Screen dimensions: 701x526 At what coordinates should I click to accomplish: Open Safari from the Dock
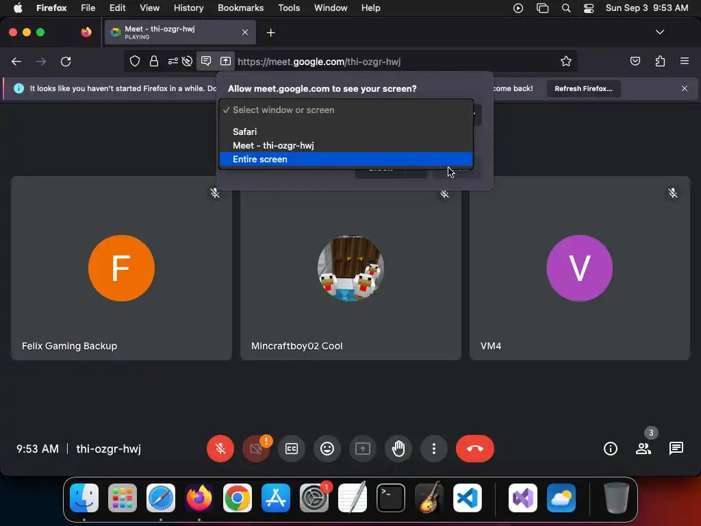161,498
